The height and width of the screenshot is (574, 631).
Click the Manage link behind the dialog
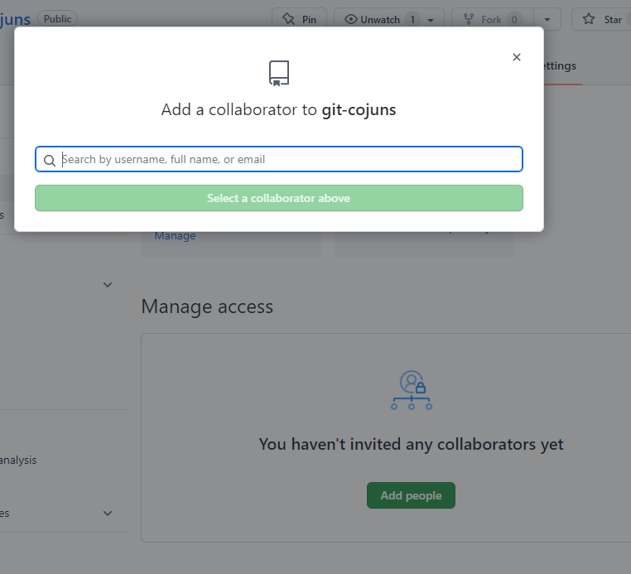click(x=175, y=236)
